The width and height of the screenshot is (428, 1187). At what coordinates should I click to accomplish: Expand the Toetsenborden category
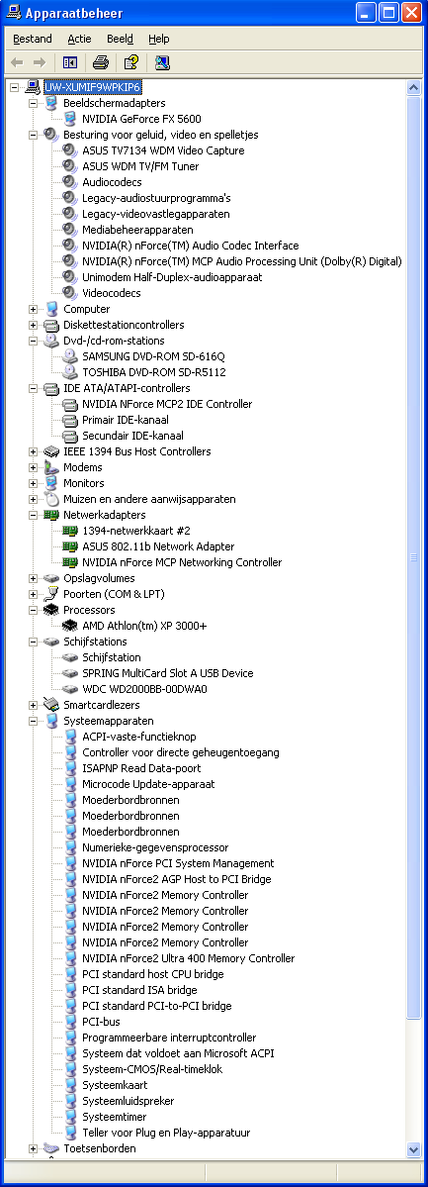coord(33,1149)
